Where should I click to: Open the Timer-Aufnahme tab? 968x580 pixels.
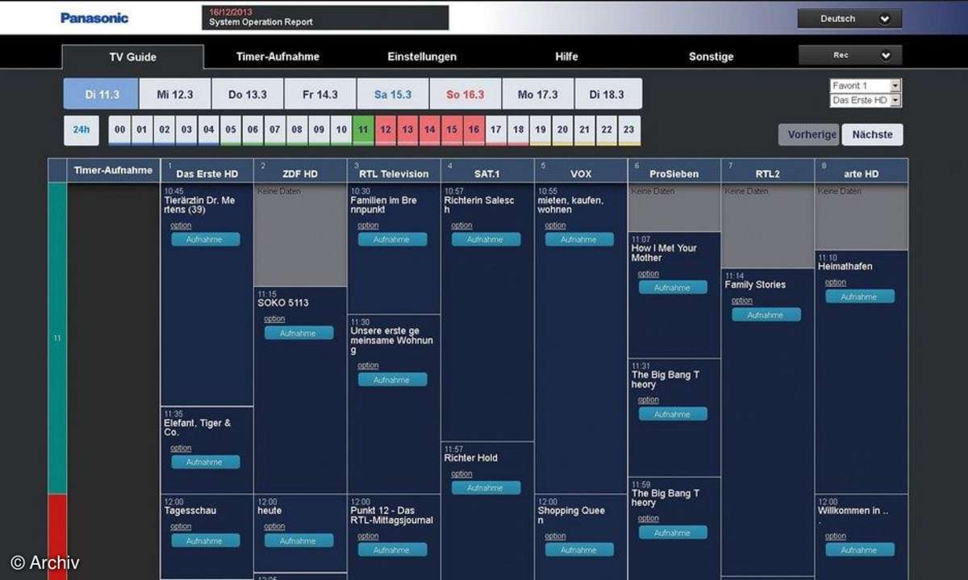pos(277,57)
